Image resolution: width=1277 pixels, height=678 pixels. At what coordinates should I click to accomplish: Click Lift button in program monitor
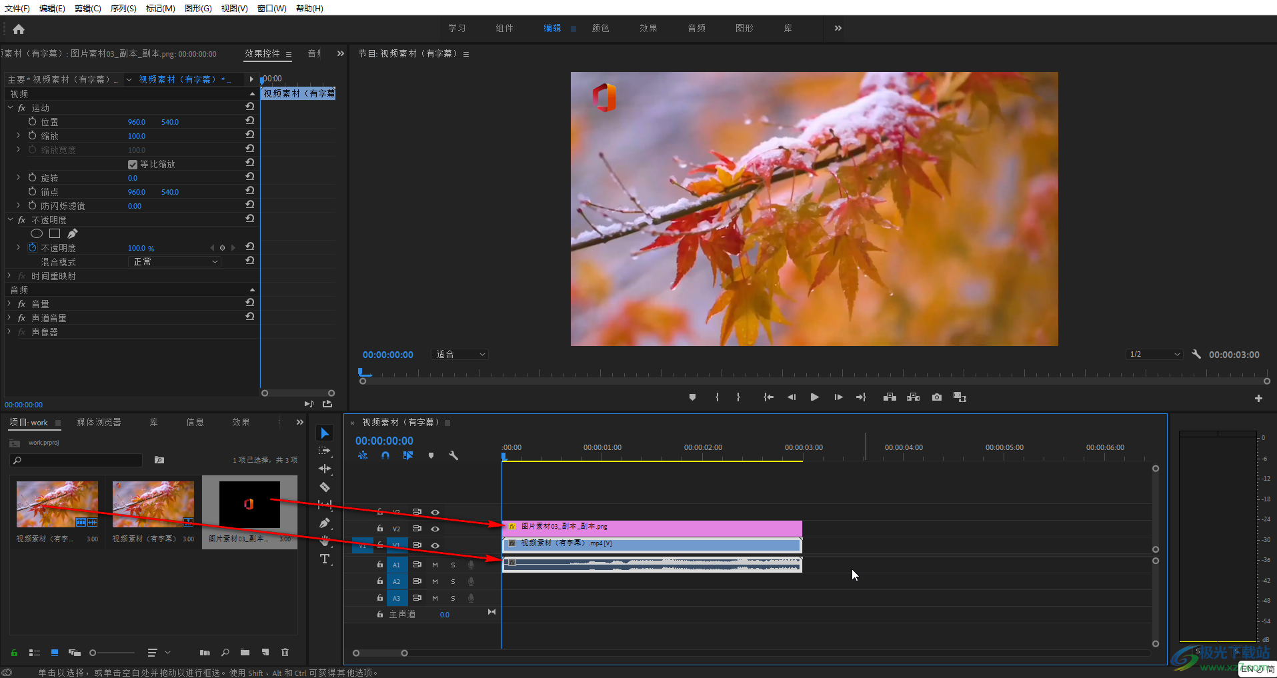click(x=890, y=397)
